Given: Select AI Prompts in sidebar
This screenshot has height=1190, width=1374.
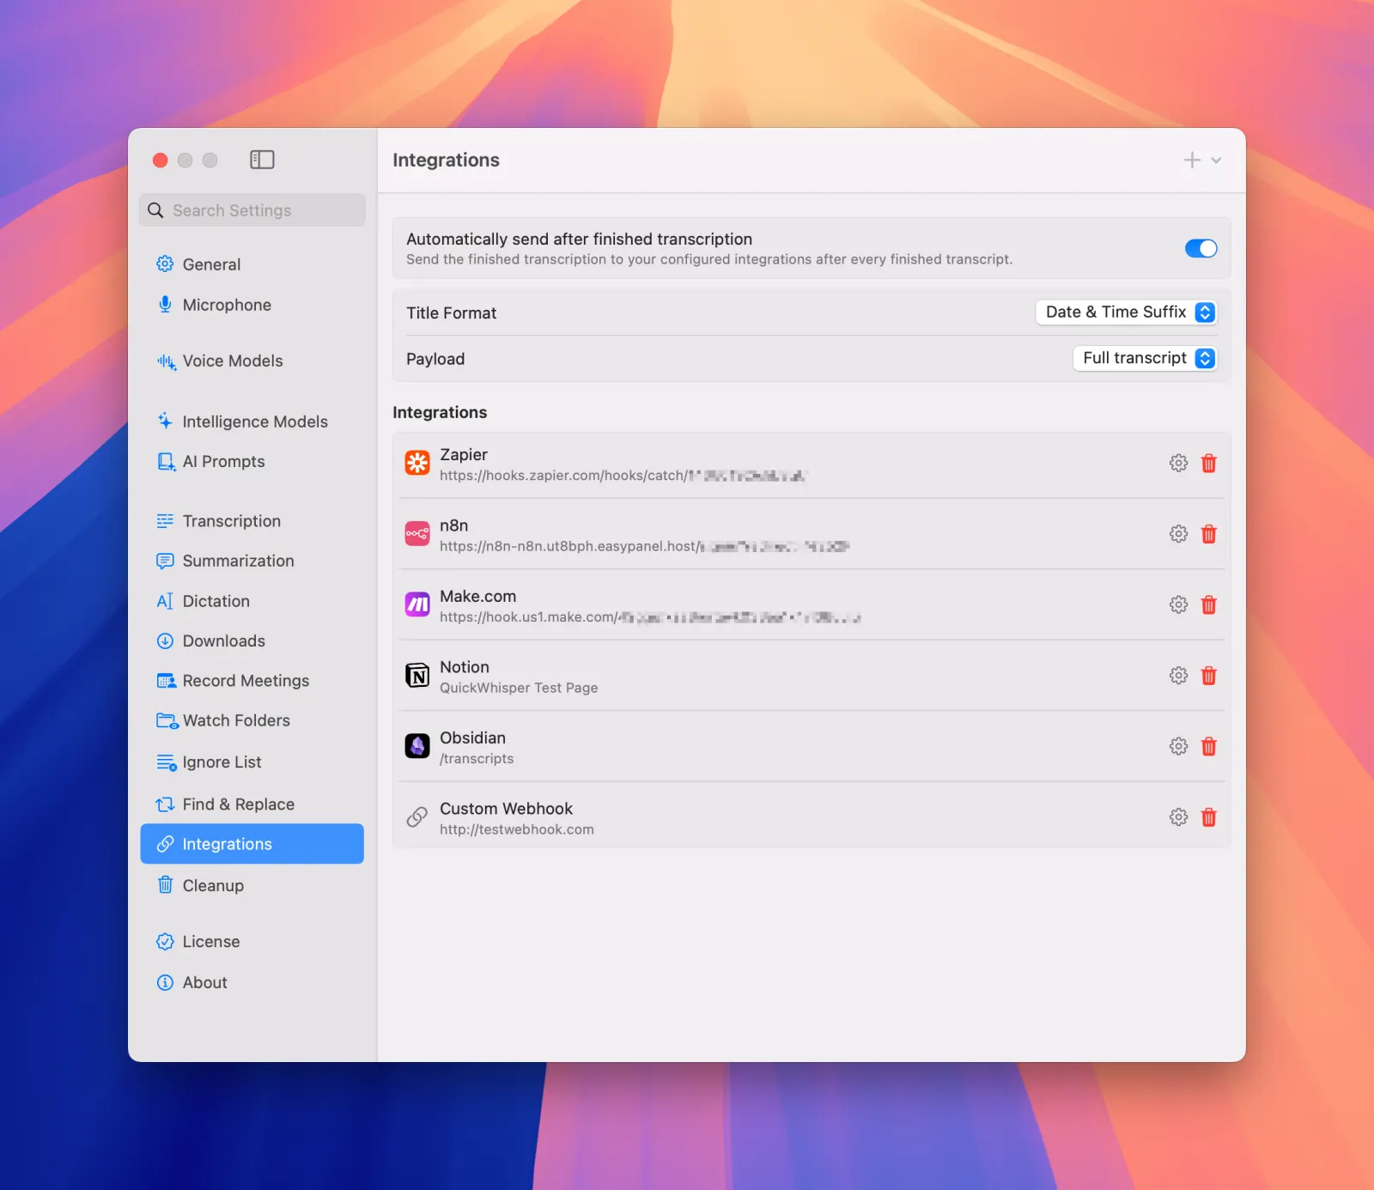Looking at the screenshot, I should [252, 462].
